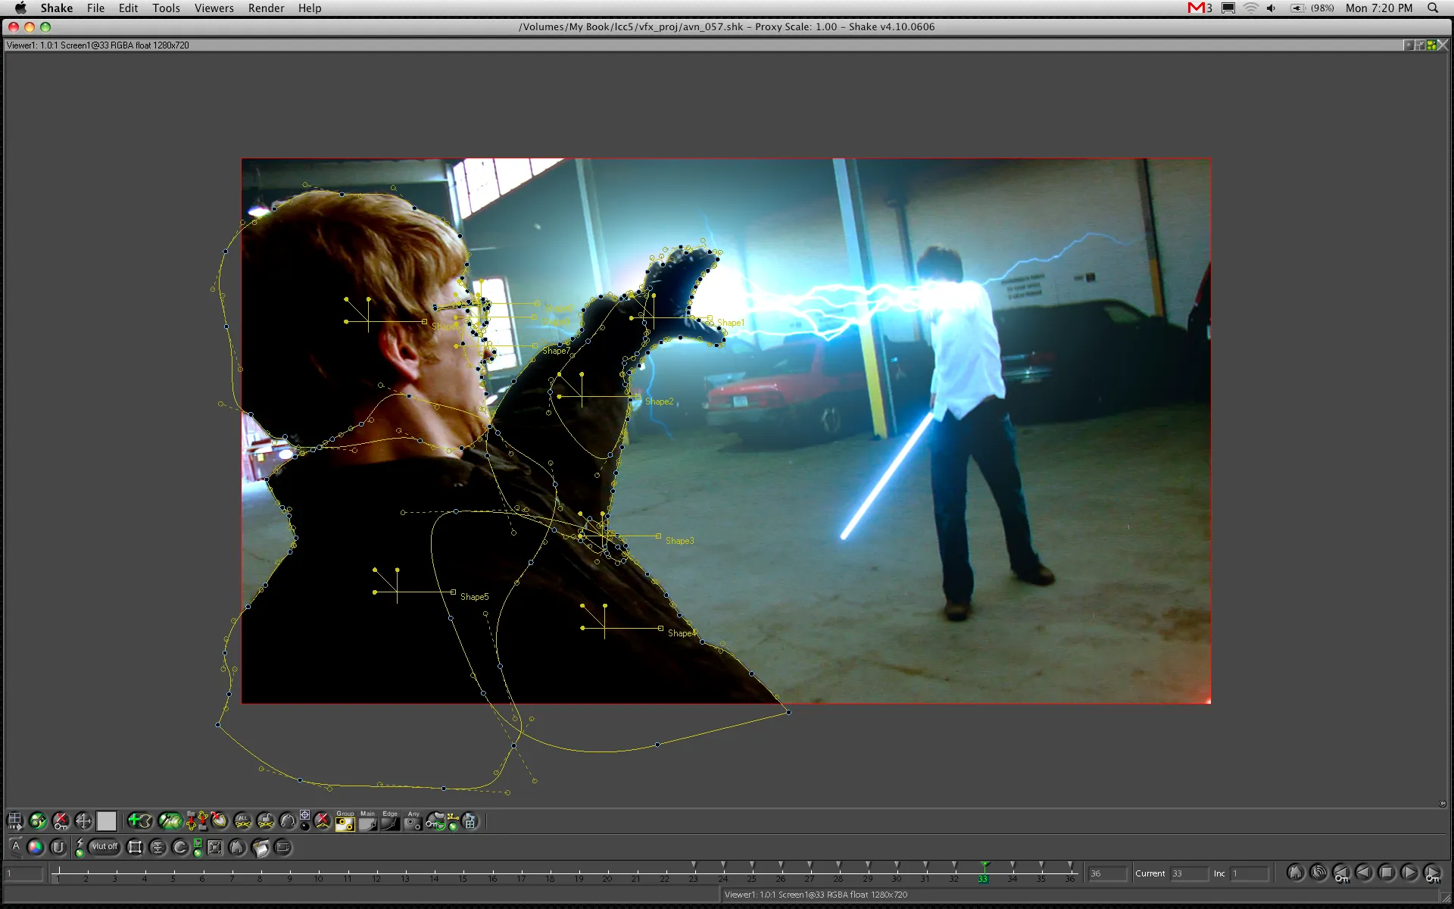Click the A channel view icon
This screenshot has height=909, width=1454.
coord(16,846)
